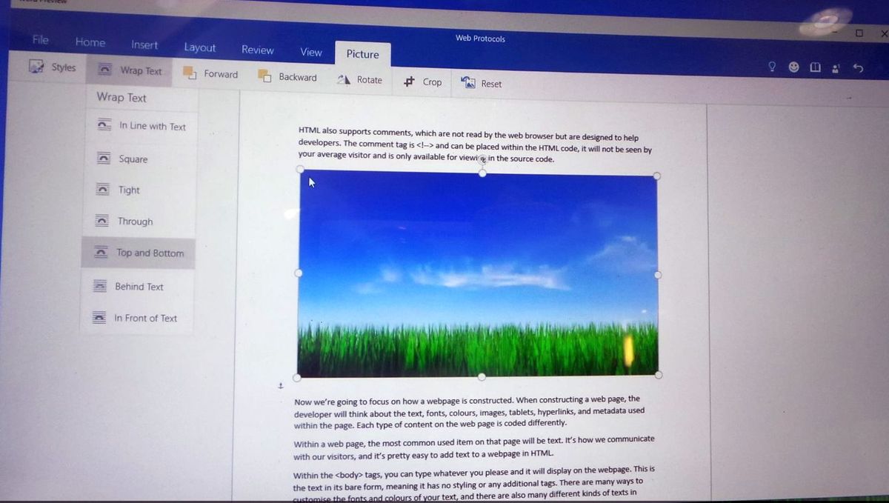Select Through in the wrap menu
This screenshot has width=889, height=503.
(x=135, y=221)
